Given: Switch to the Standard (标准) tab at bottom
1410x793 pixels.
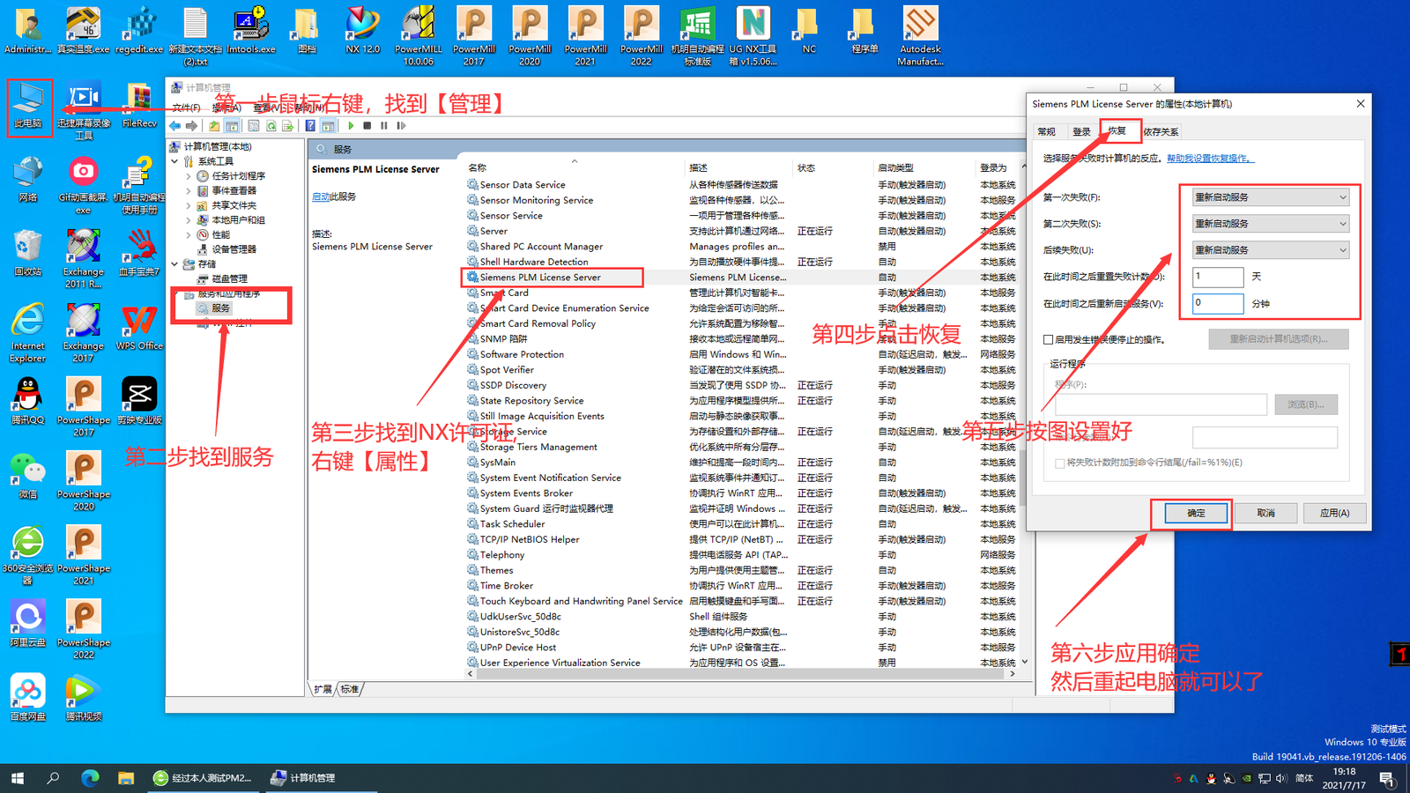Looking at the screenshot, I should tap(350, 689).
